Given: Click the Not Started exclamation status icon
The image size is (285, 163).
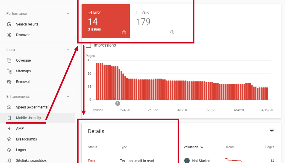Looking at the screenshot, I should pyautogui.click(x=187, y=160).
